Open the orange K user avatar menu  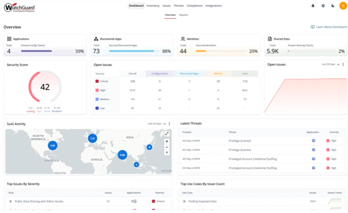pyautogui.click(x=343, y=6)
